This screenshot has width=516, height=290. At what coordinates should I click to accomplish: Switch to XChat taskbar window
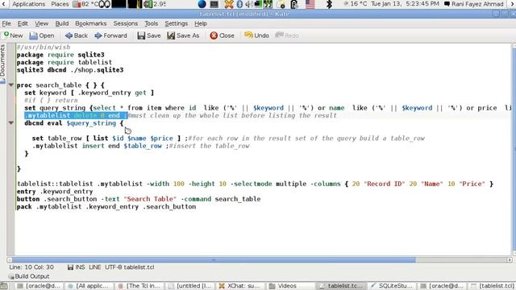(240, 286)
